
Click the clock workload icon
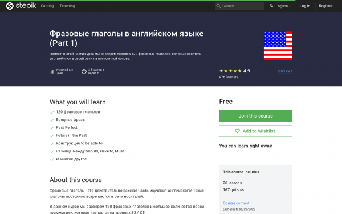click(x=84, y=71)
